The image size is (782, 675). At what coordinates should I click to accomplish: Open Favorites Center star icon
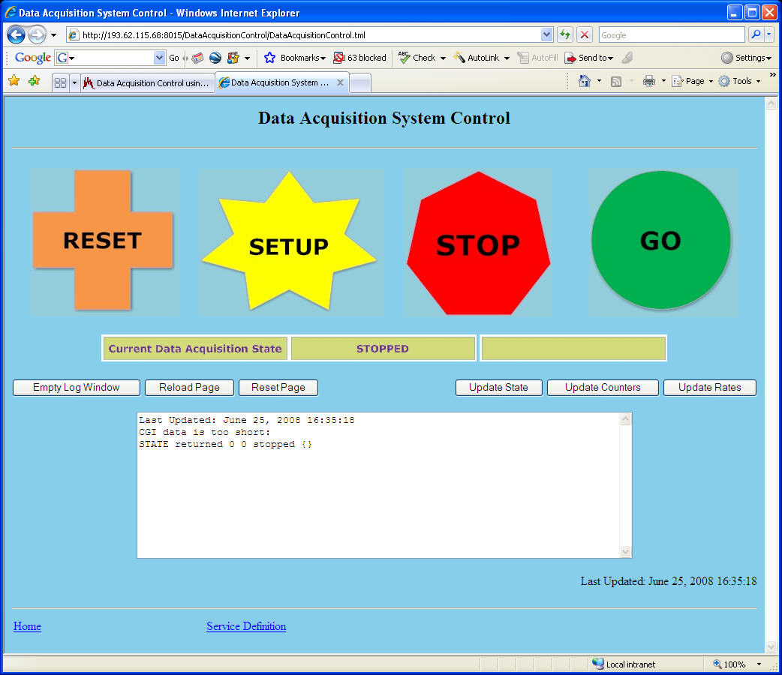[x=14, y=81]
